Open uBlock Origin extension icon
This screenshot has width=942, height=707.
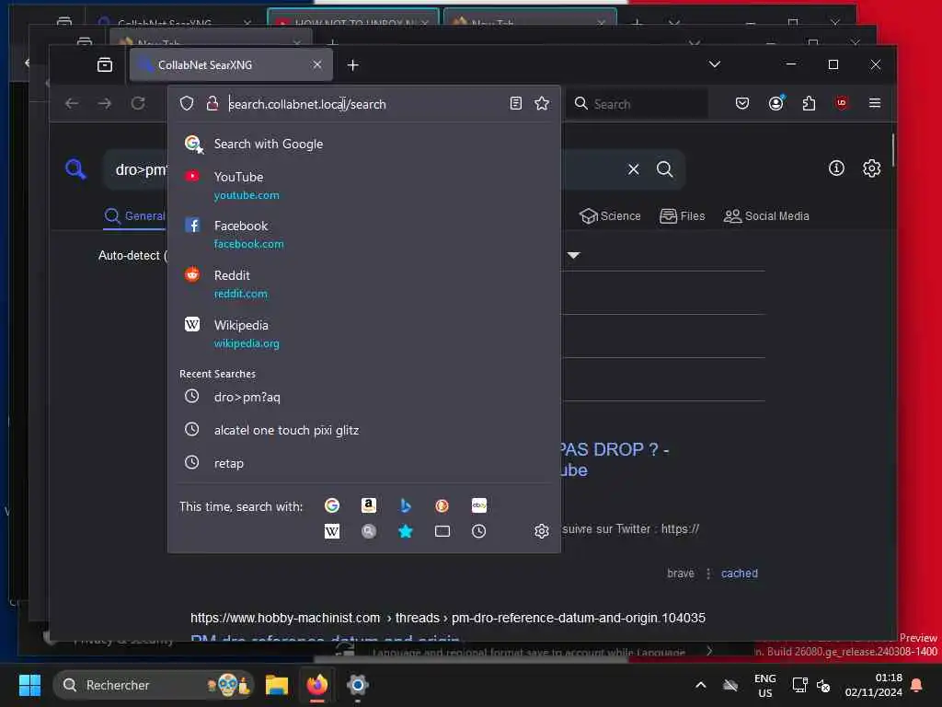click(841, 103)
